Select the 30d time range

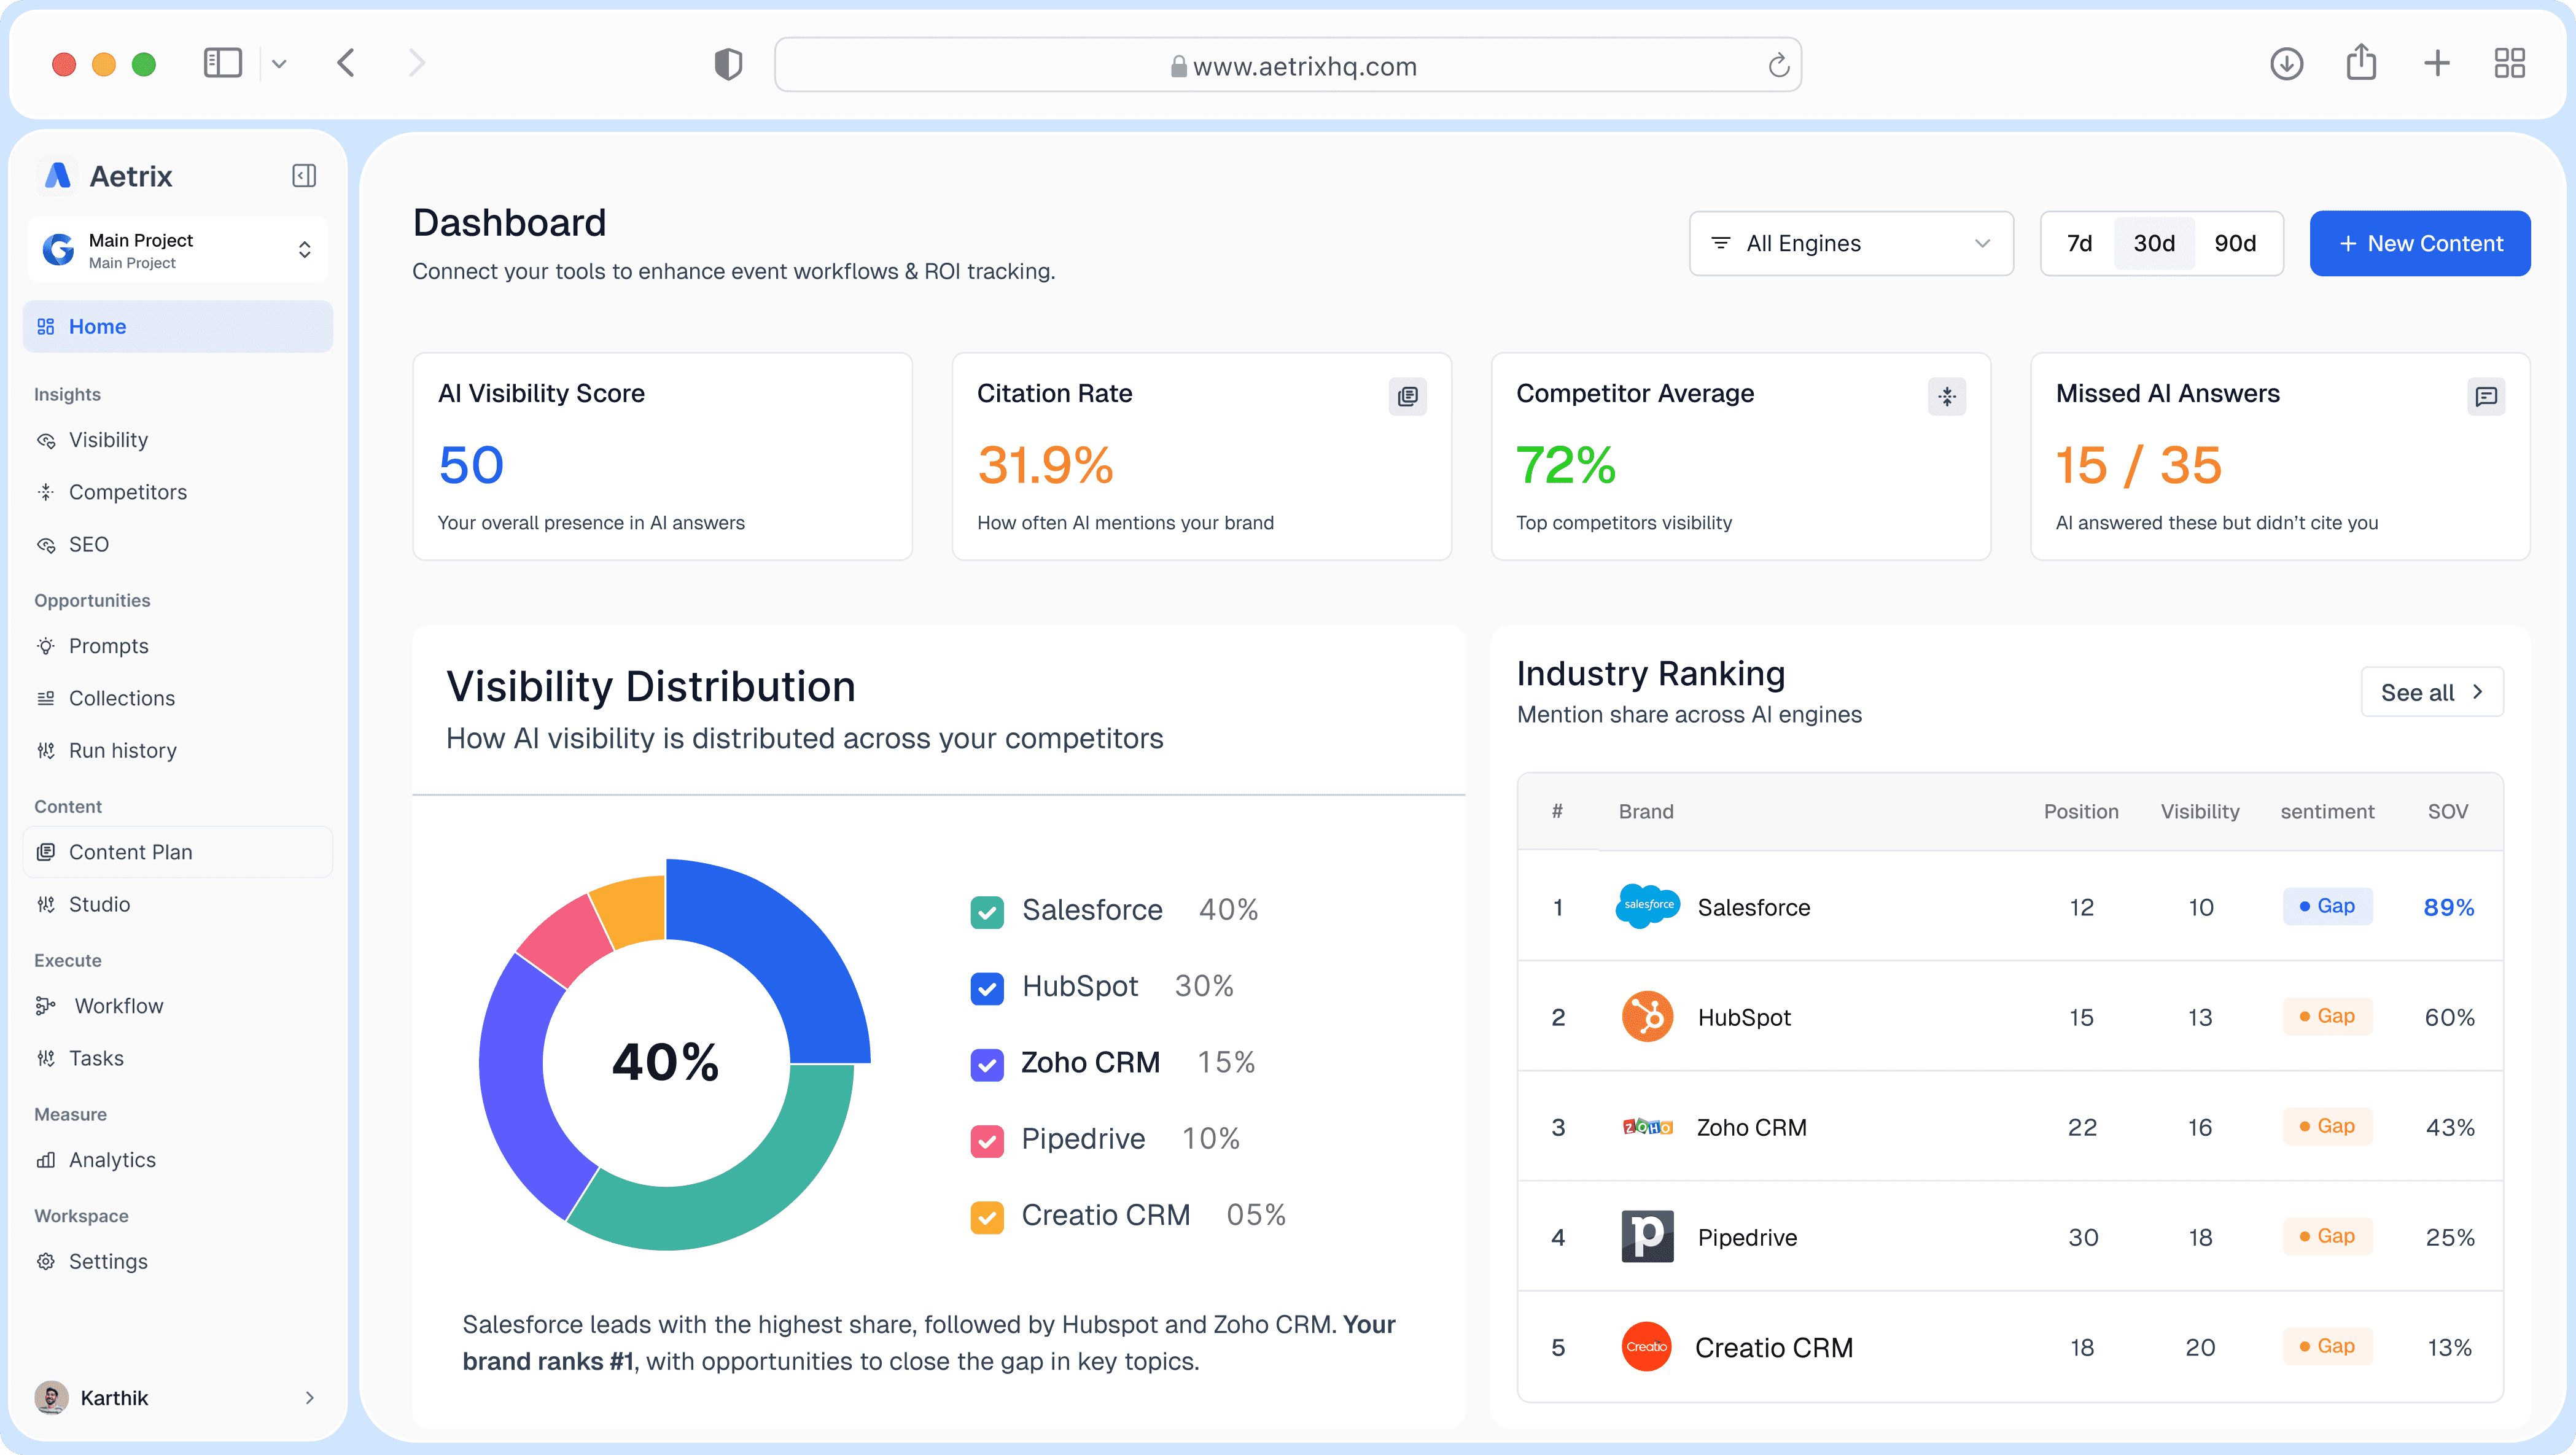click(x=2154, y=243)
